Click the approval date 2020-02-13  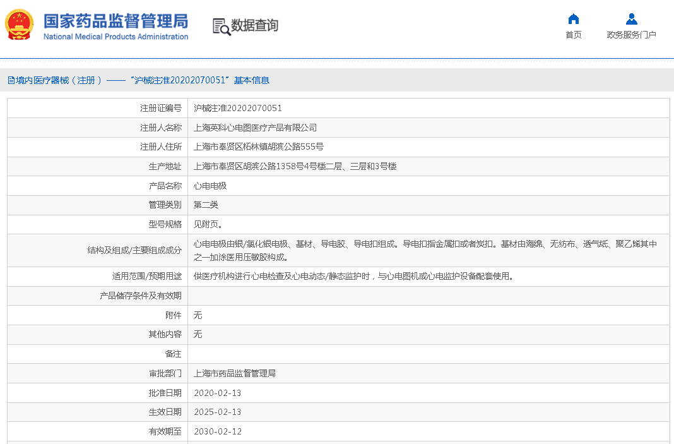tap(217, 393)
